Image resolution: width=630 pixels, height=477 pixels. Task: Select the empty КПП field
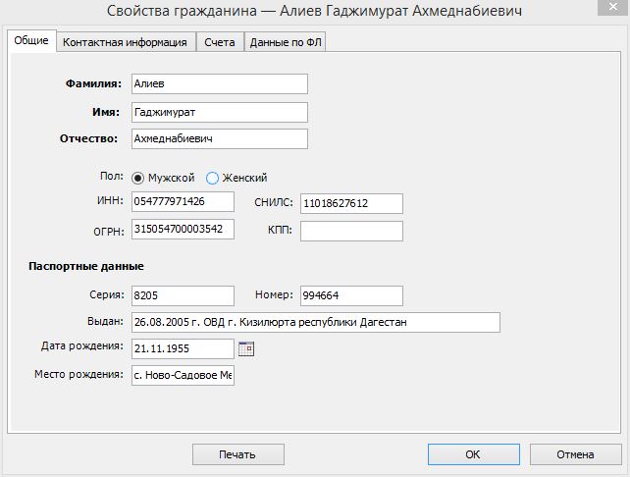tap(351, 231)
